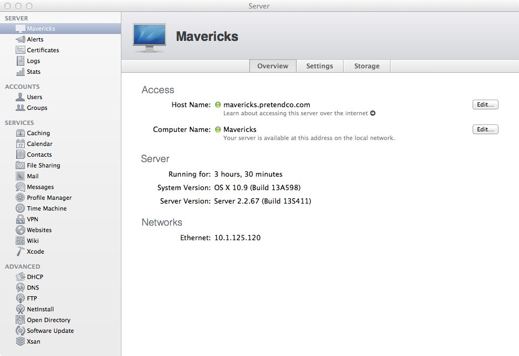Click the ADVANCED sidebar section header
This screenshot has height=356, width=519.
23,267
